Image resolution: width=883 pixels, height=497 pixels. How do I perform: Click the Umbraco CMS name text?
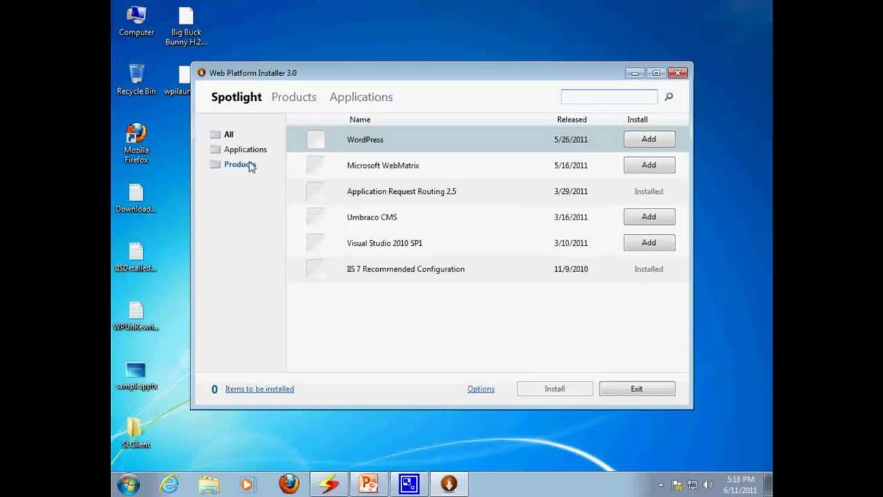pos(372,217)
